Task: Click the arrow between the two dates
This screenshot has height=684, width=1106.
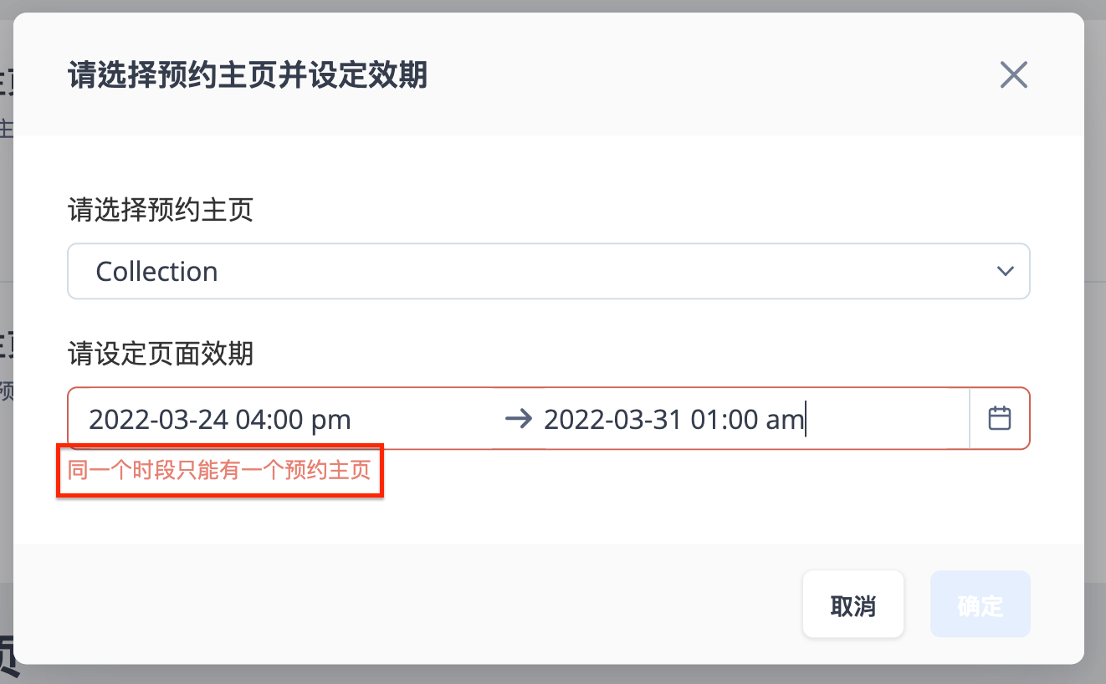Action: point(519,419)
